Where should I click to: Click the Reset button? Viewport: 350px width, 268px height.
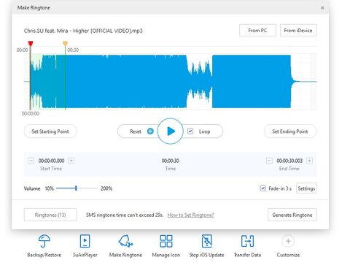point(136,131)
